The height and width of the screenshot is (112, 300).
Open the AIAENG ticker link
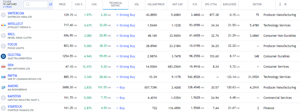click(x=13, y=86)
